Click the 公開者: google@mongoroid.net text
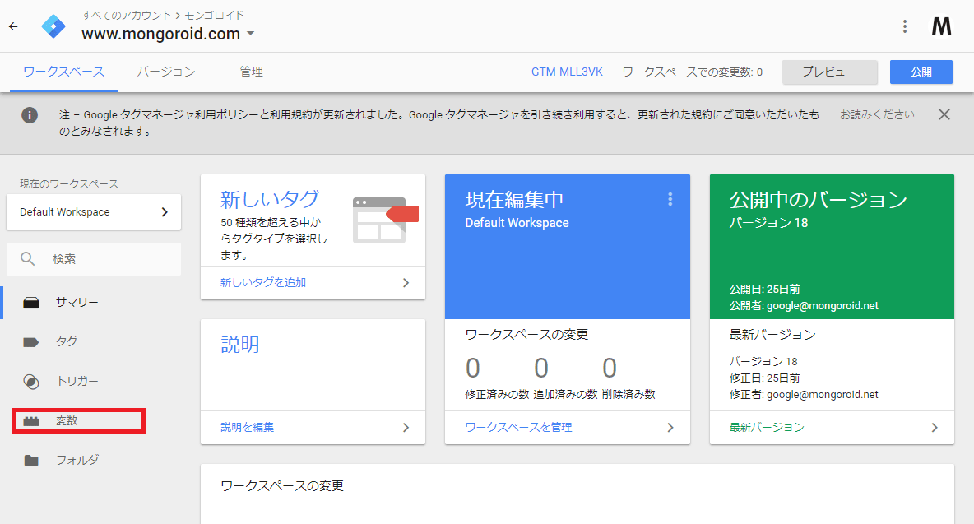The image size is (974, 524). (804, 305)
